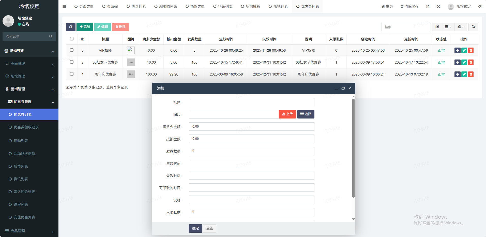Click the drag handle icon for 38妇女节优惠券 row
This screenshot has width=486, height=237.
pyautogui.click(x=457, y=62)
